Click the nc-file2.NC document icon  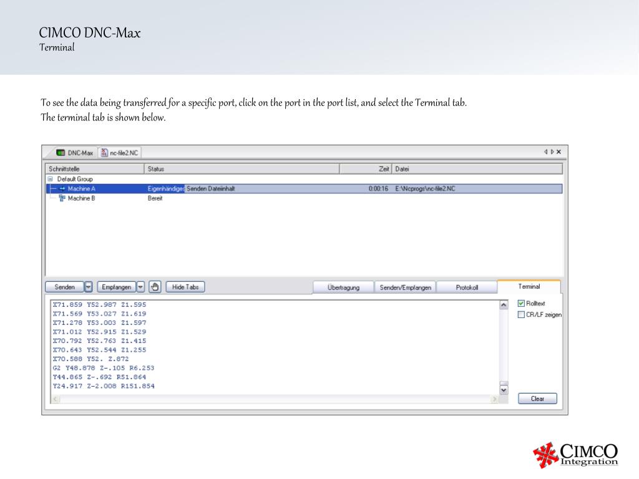[x=104, y=152]
